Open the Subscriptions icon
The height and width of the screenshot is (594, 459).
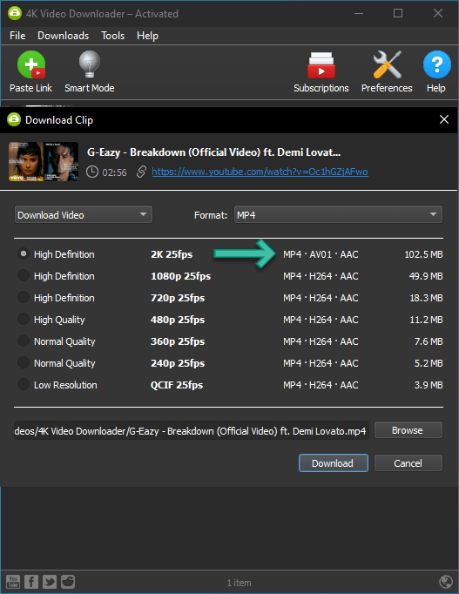321,65
